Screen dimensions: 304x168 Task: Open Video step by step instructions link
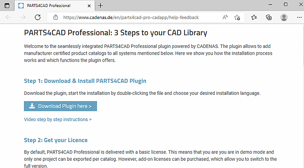click(x=58, y=119)
